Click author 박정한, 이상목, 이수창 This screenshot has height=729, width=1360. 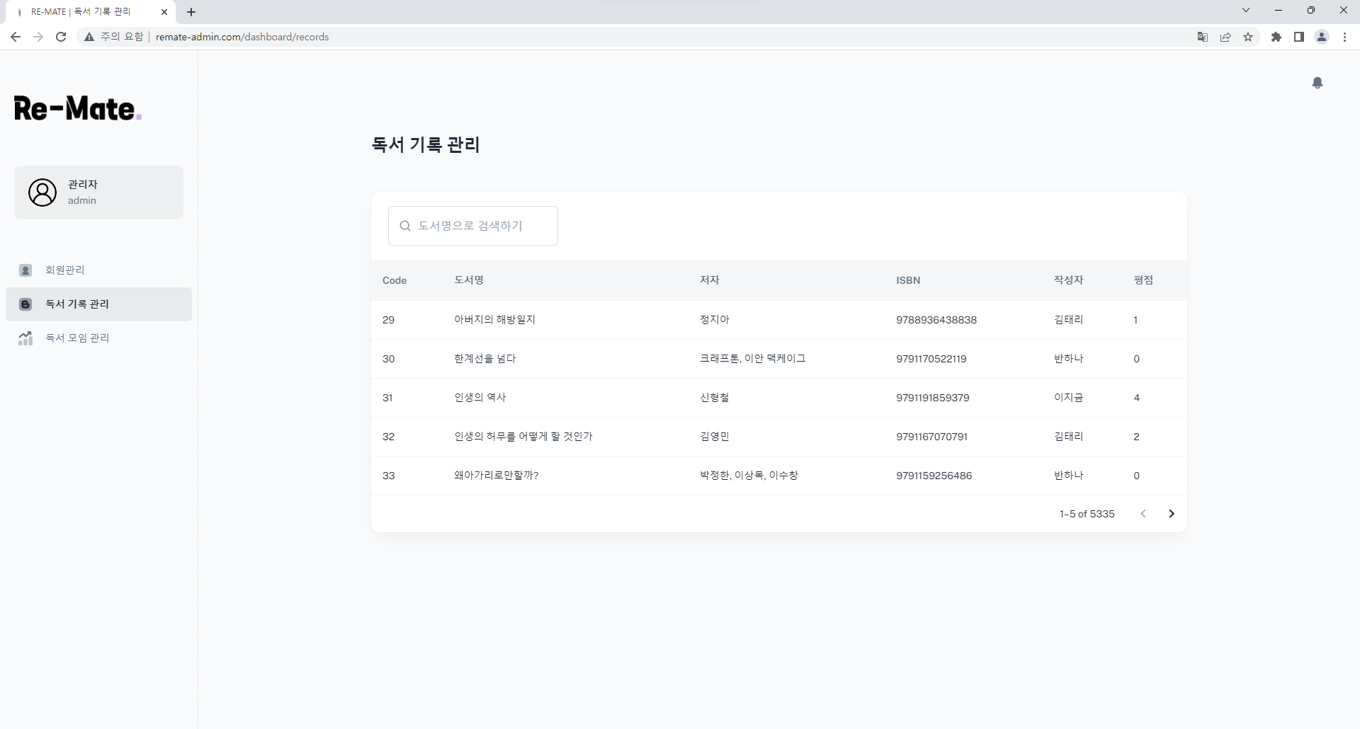[x=749, y=476]
